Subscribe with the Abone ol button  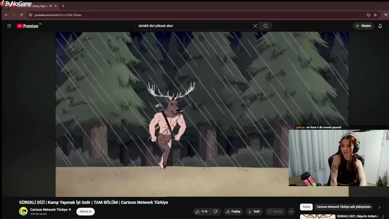tap(85, 211)
